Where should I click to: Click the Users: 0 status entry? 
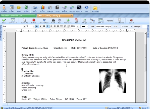143,108
